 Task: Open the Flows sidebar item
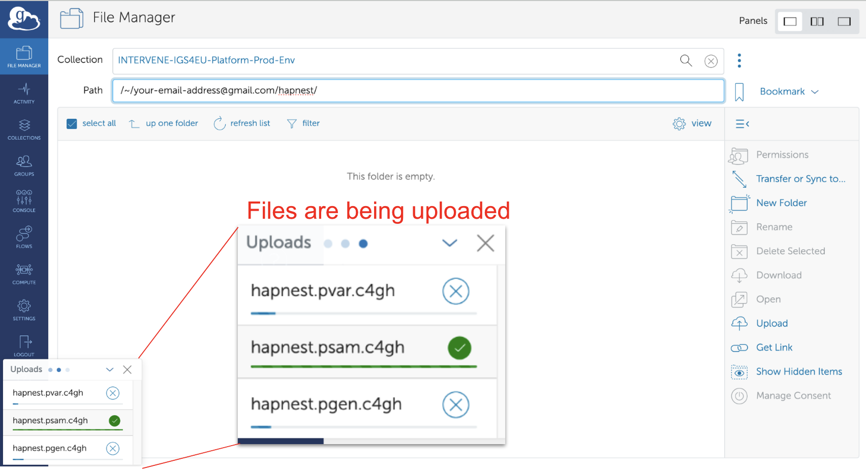click(24, 238)
